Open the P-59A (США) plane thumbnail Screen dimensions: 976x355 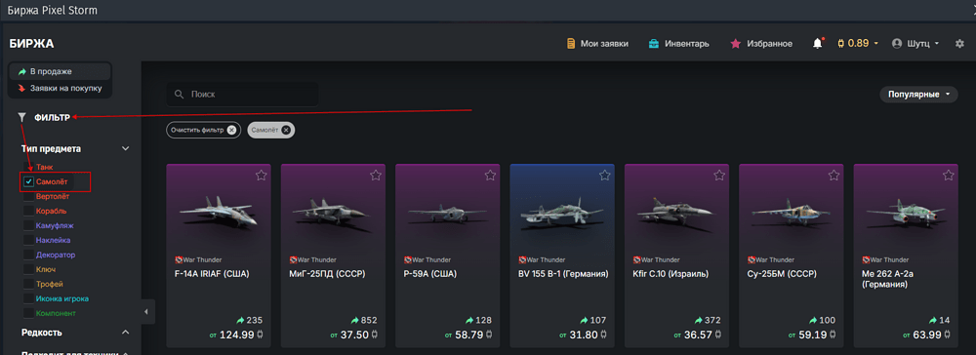coord(448,215)
